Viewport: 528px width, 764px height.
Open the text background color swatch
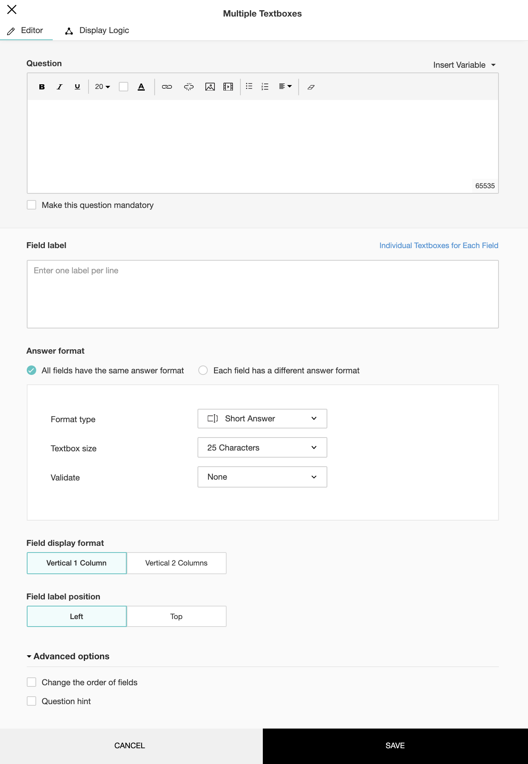pyautogui.click(x=124, y=87)
